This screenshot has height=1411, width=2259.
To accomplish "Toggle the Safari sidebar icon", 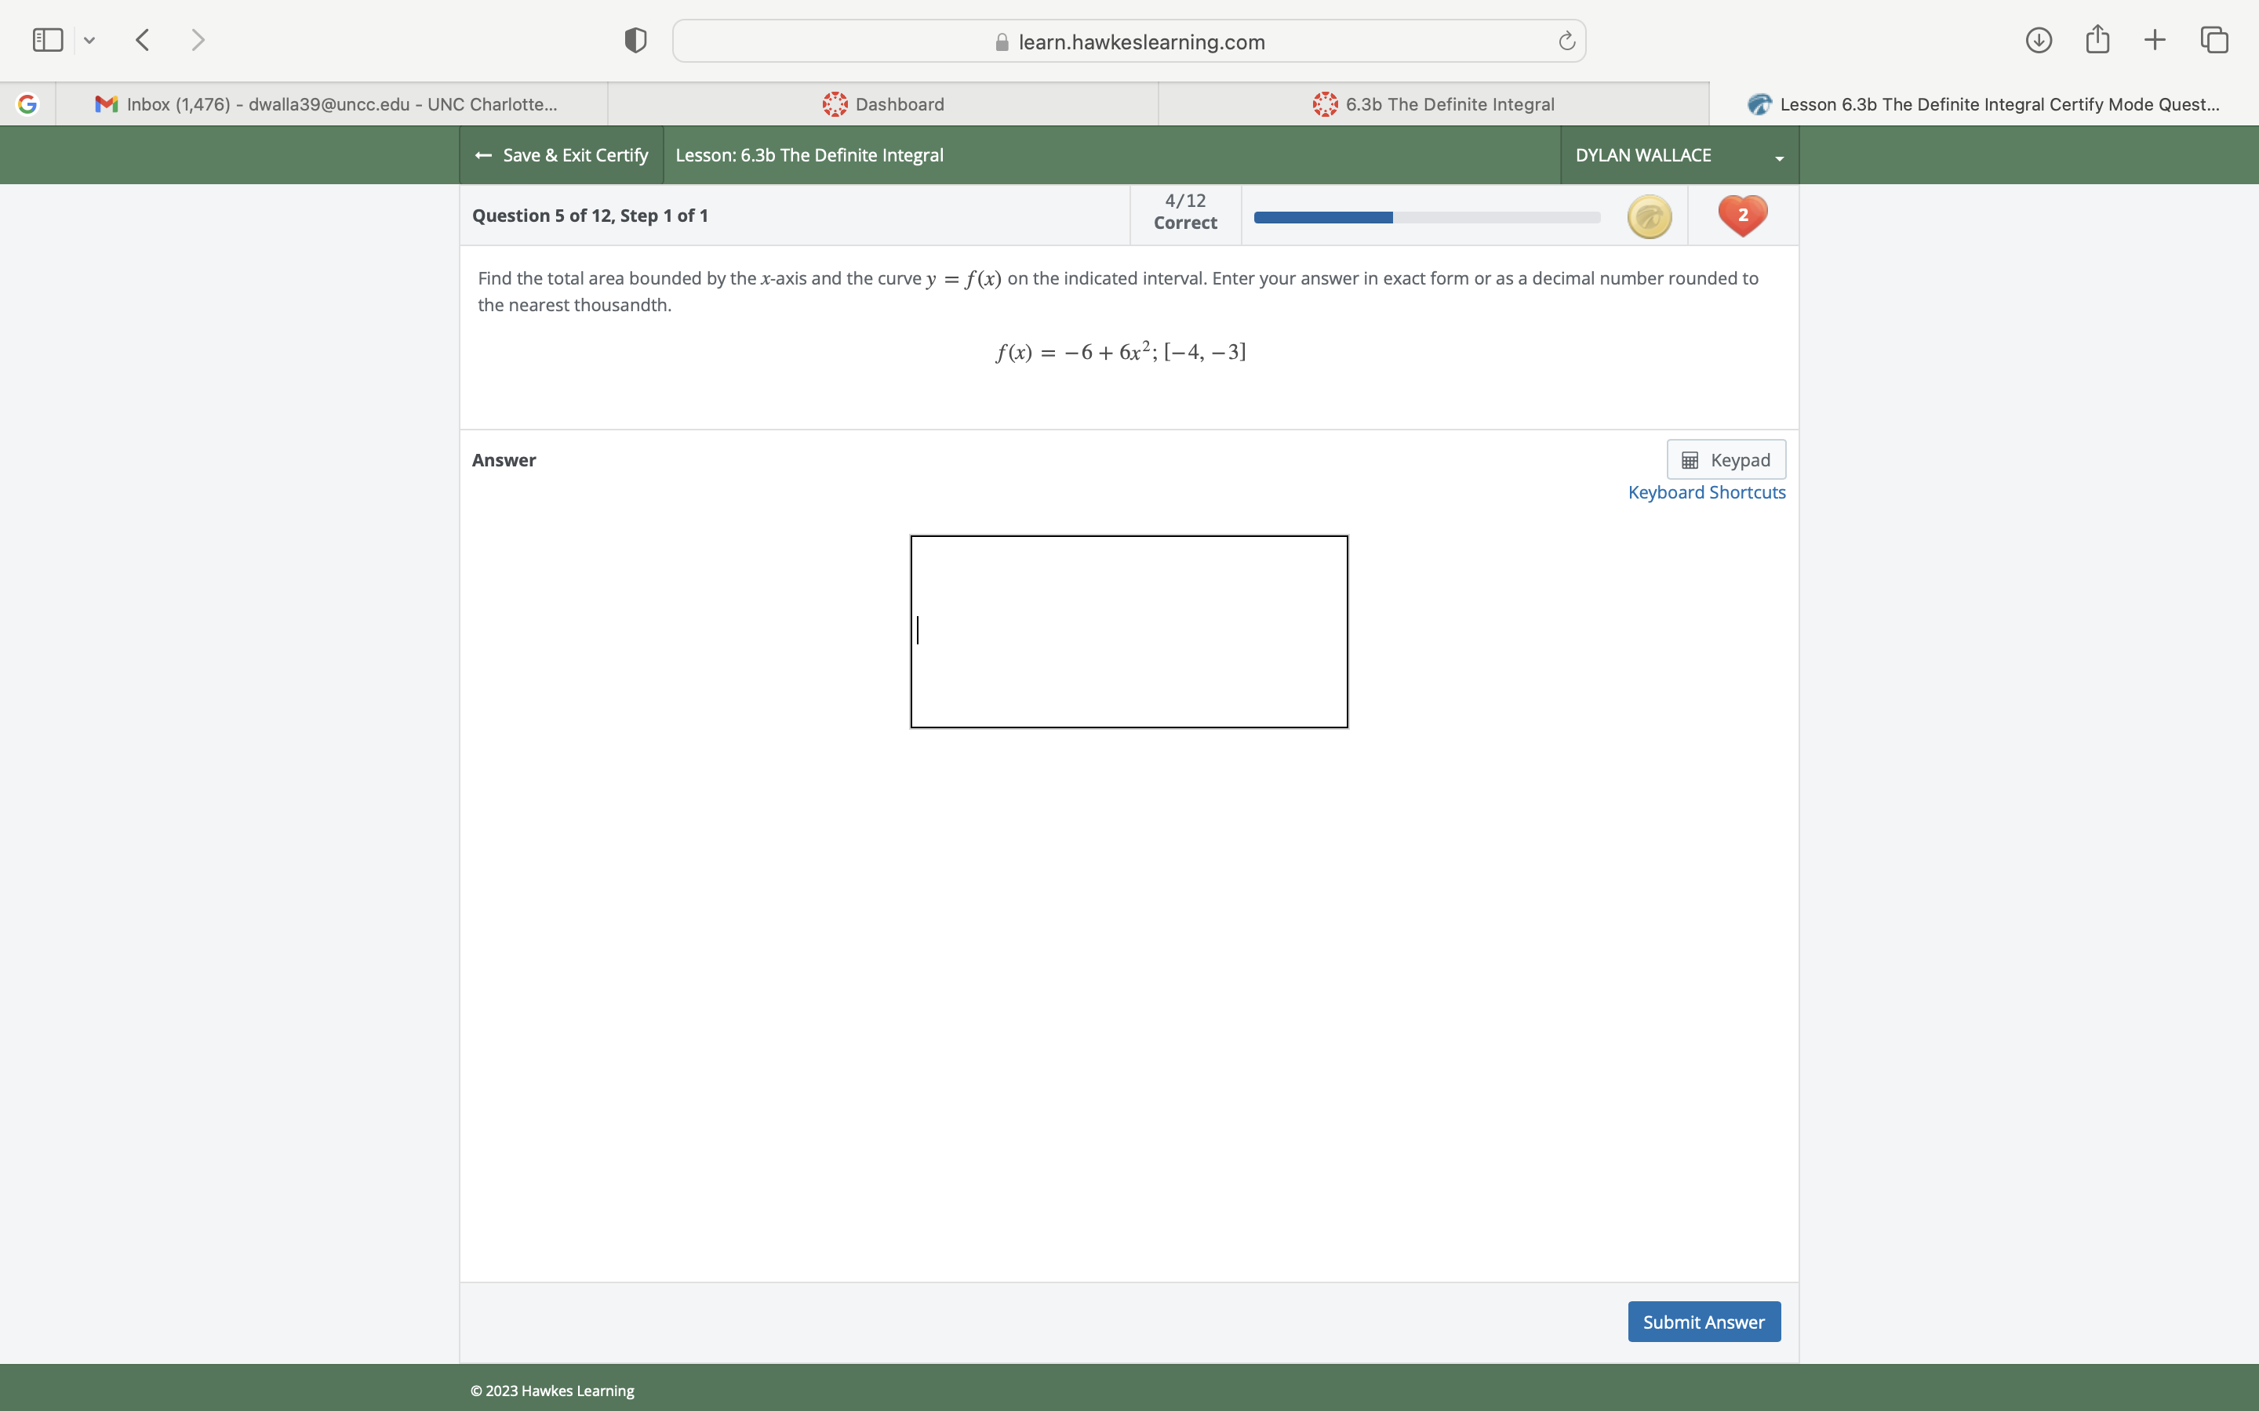I will [47, 40].
